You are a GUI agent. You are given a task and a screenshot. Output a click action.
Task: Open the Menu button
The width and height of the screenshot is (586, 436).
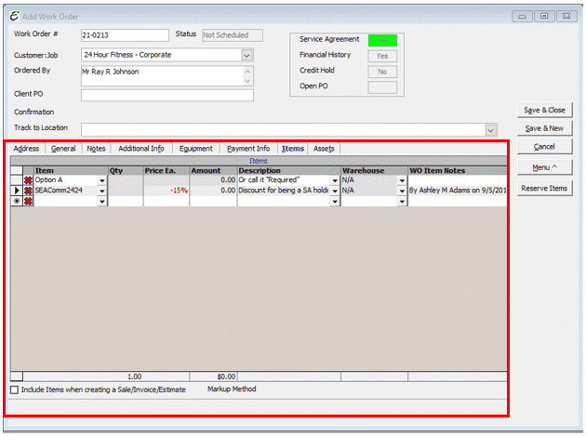[x=544, y=167]
